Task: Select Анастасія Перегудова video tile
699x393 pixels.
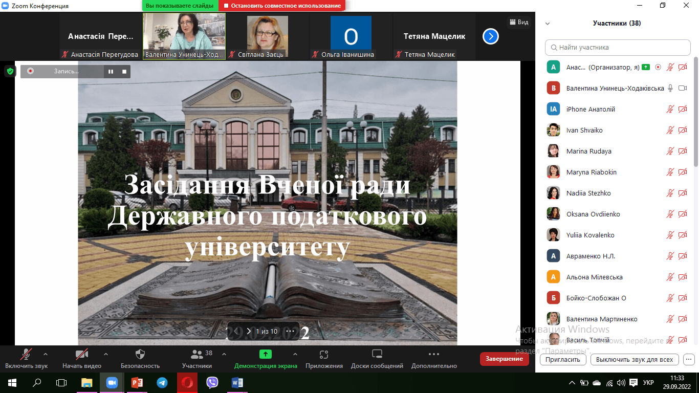Action: [x=101, y=36]
